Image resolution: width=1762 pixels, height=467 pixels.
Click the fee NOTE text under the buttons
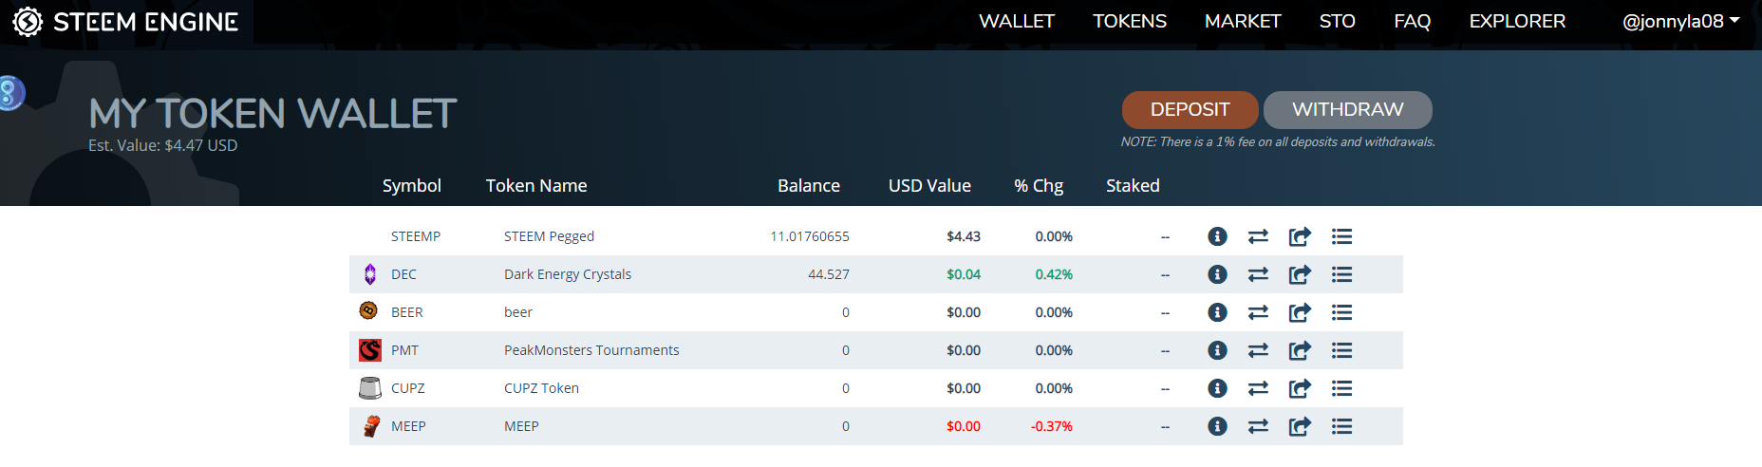(1278, 141)
